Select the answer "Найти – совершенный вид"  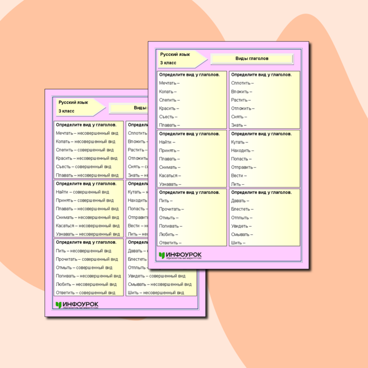[x=82, y=192]
